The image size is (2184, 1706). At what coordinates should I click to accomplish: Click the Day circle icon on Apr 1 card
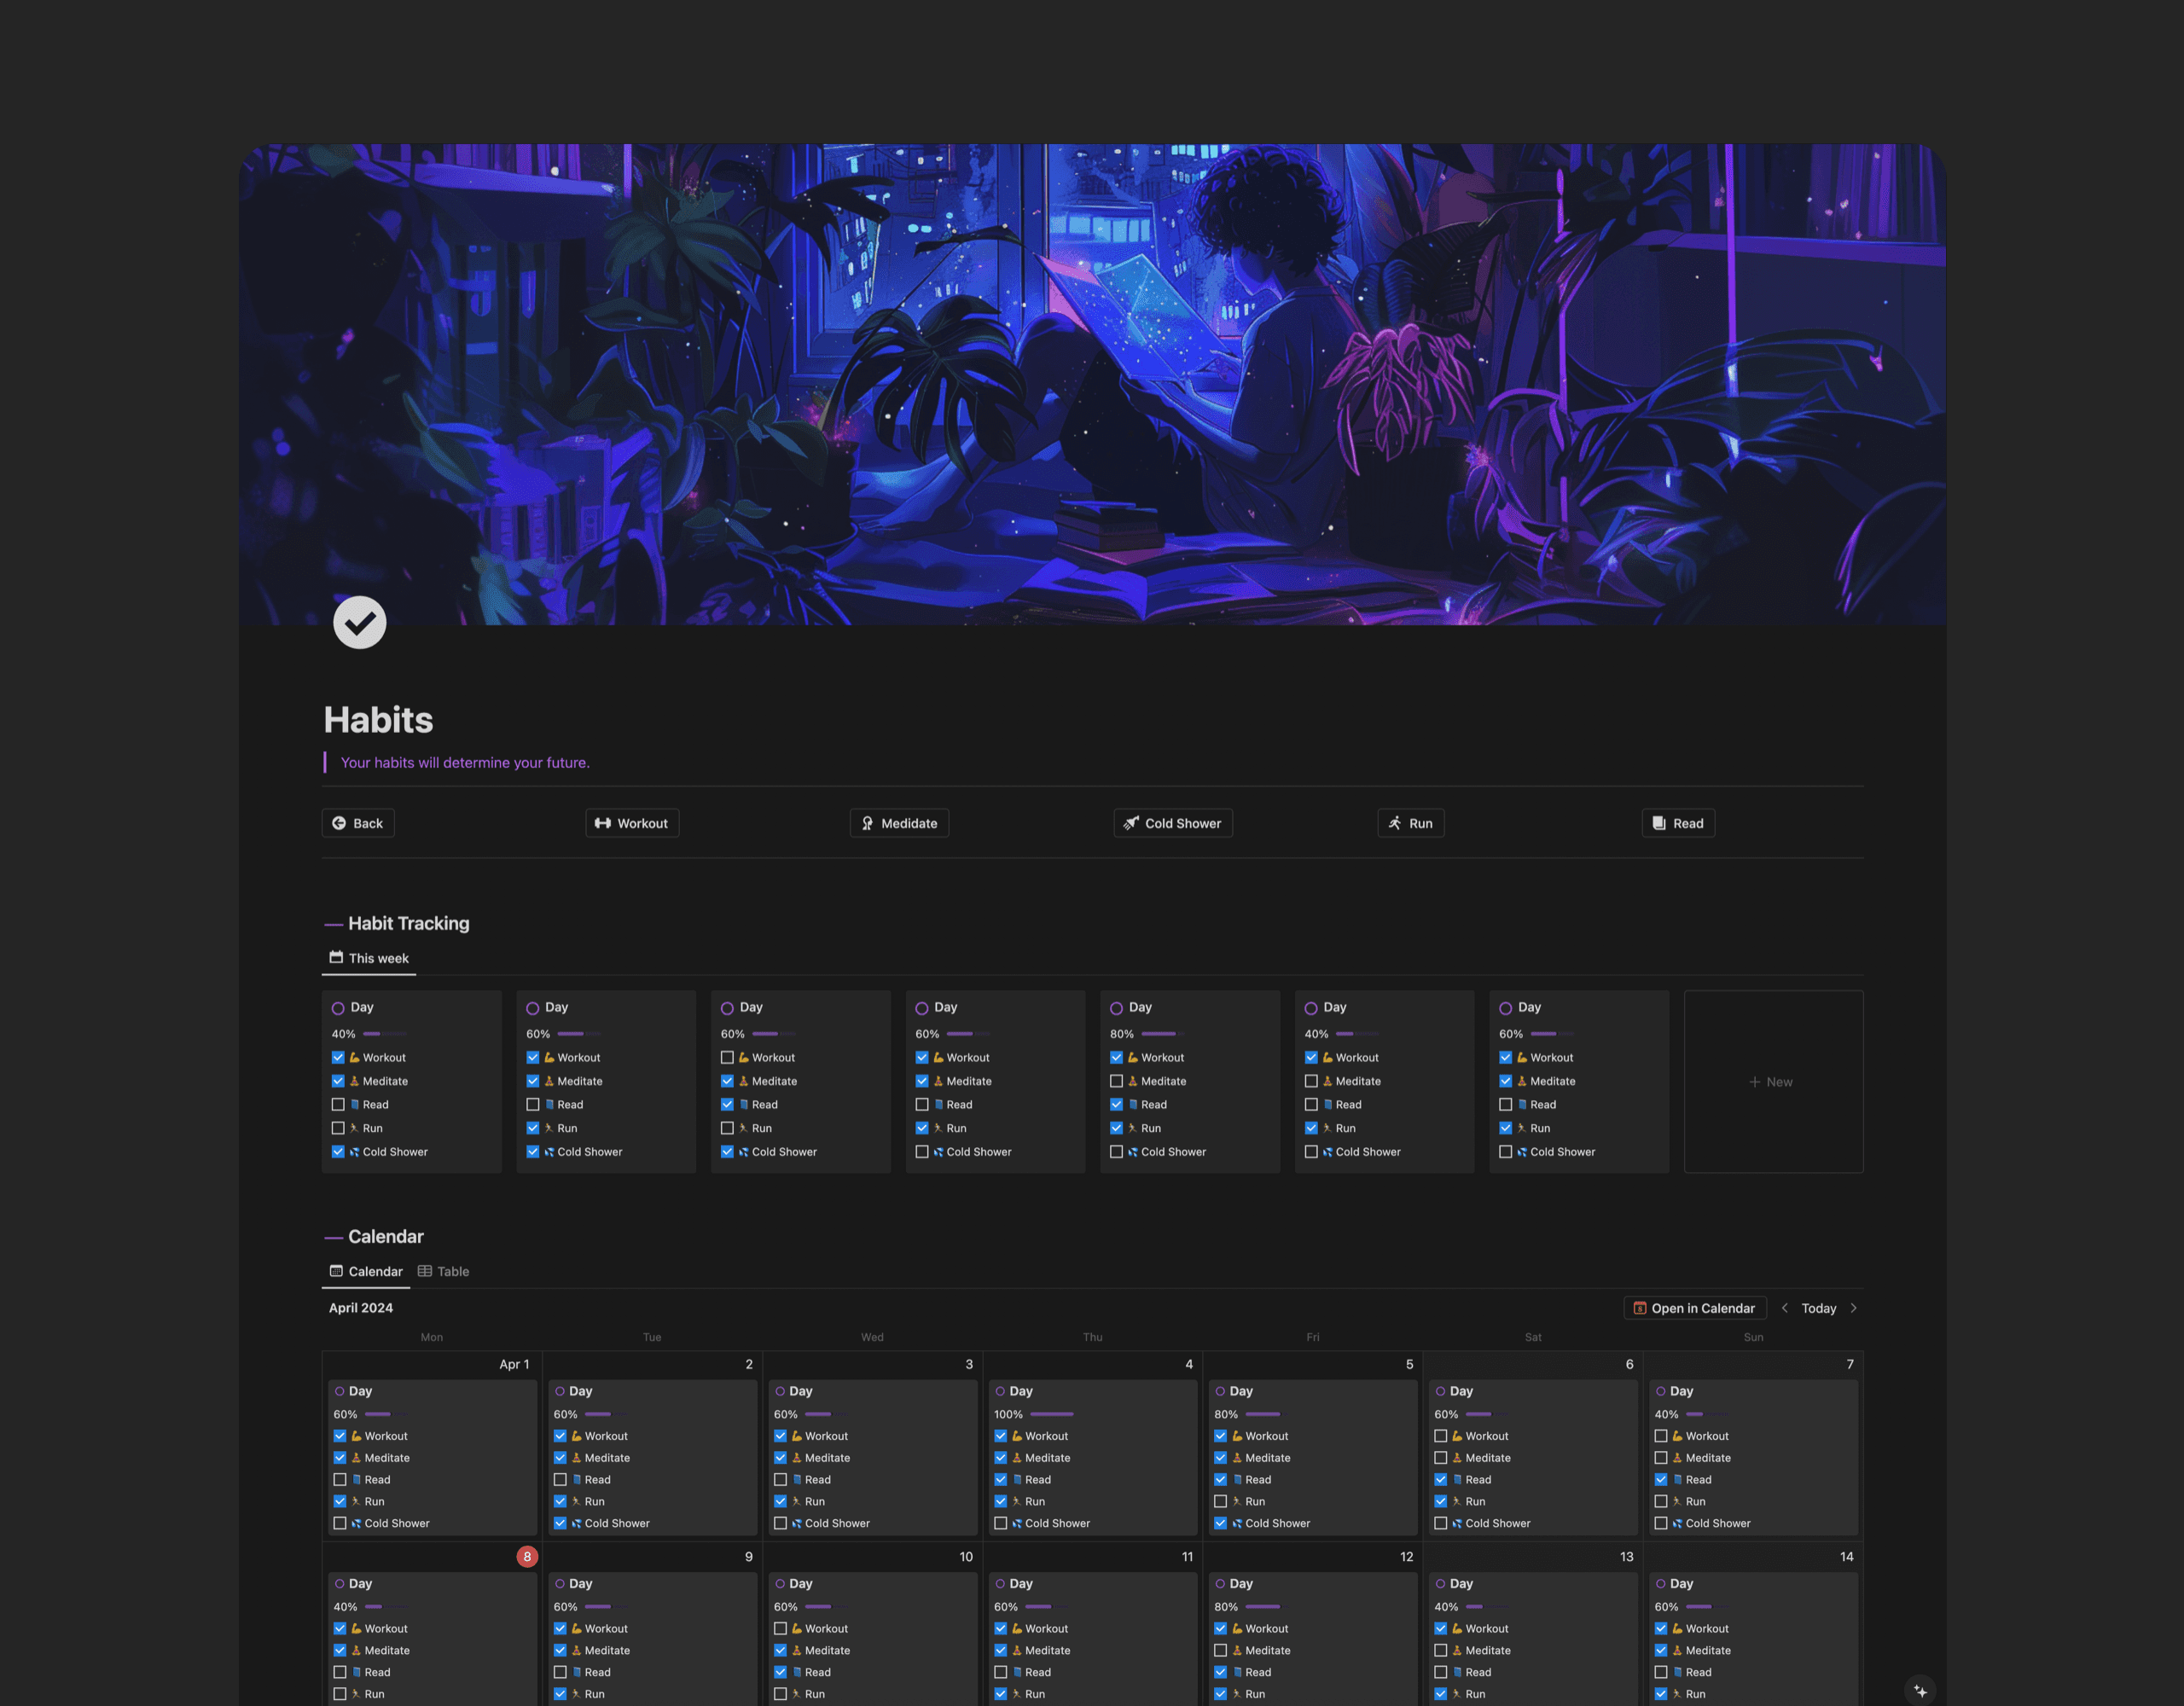click(x=340, y=1391)
